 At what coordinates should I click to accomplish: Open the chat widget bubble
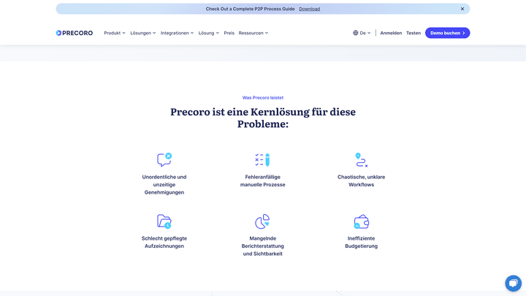coord(513,284)
